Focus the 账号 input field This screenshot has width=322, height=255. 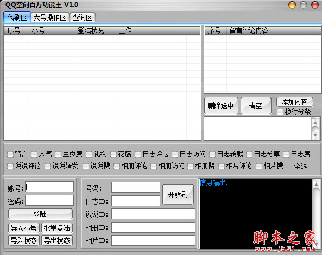click(x=49, y=187)
